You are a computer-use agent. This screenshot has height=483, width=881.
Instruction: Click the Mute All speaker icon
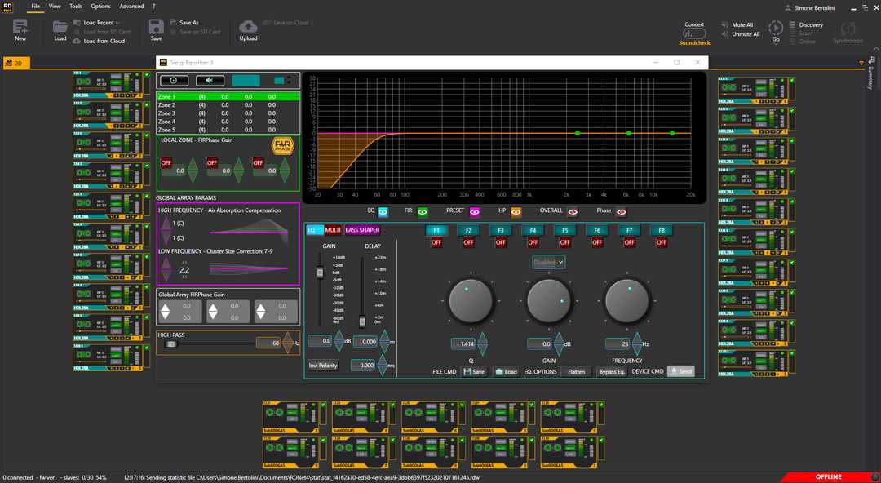[x=725, y=25]
